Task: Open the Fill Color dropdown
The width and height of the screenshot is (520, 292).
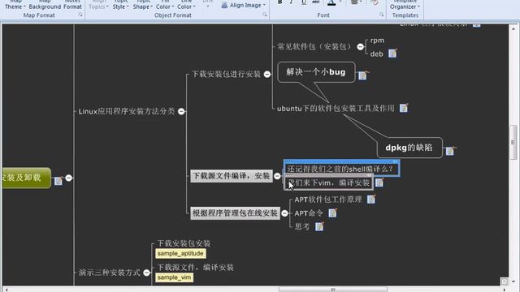Action: [165, 5]
